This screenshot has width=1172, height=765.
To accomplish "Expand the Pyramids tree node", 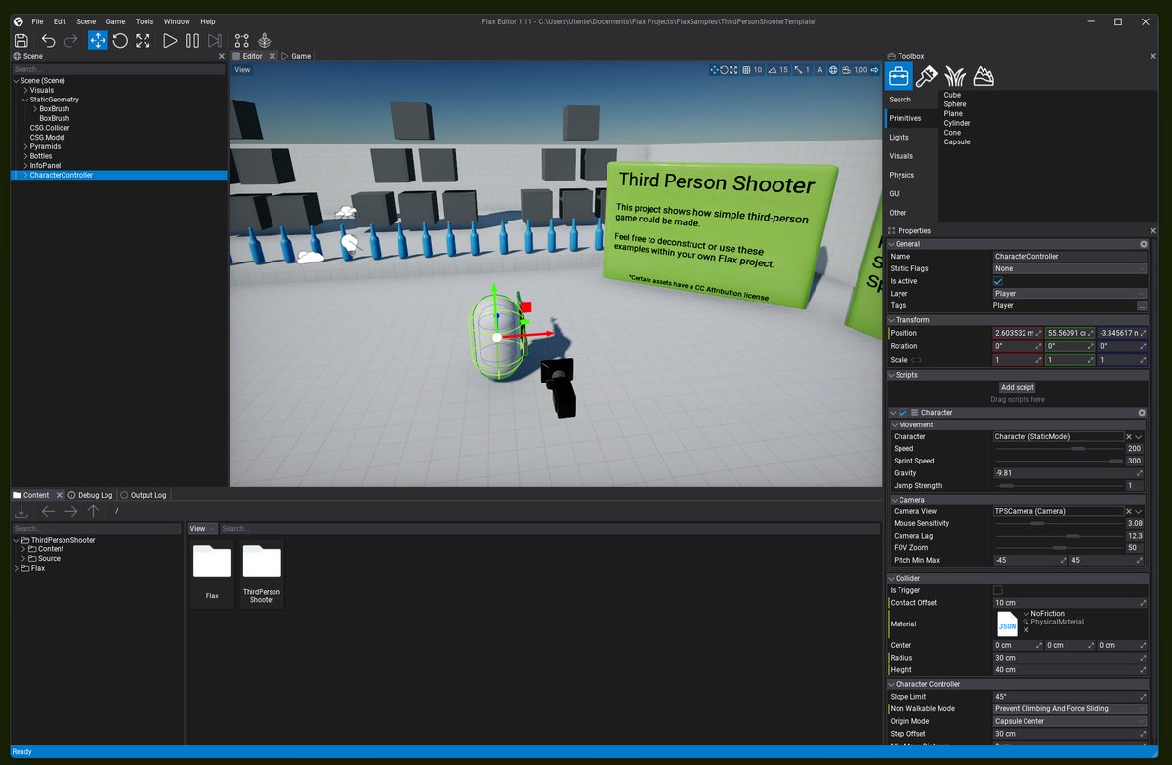I will pyautogui.click(x=25, y=146).
